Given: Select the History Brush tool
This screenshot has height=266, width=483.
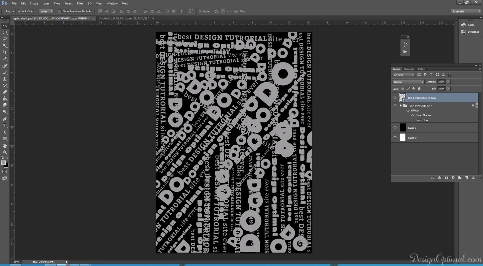Looking at the screenshot, I should [x=5, y=85].
